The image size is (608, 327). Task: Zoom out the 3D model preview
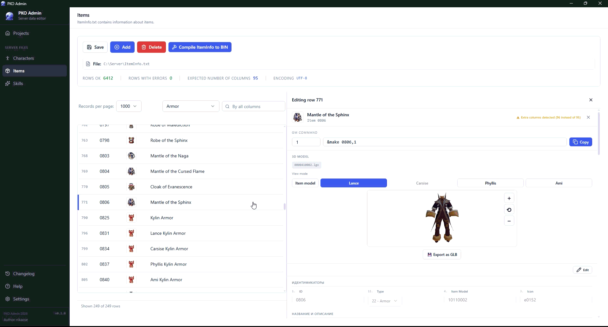[509, 221]
